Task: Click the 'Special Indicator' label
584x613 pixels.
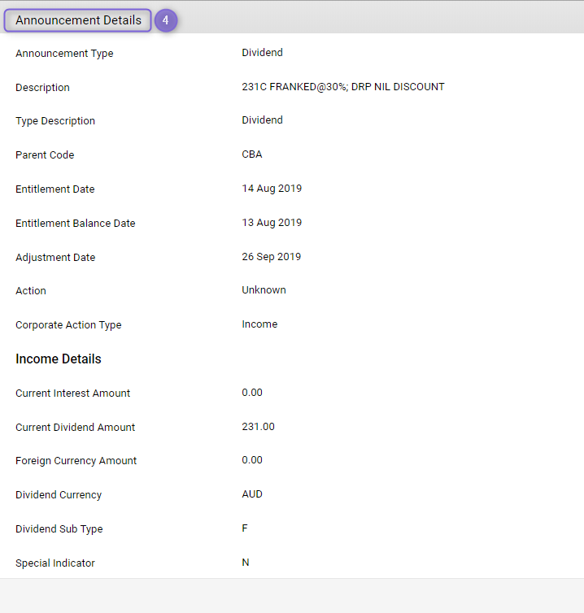Action: [x=55, y=563]
